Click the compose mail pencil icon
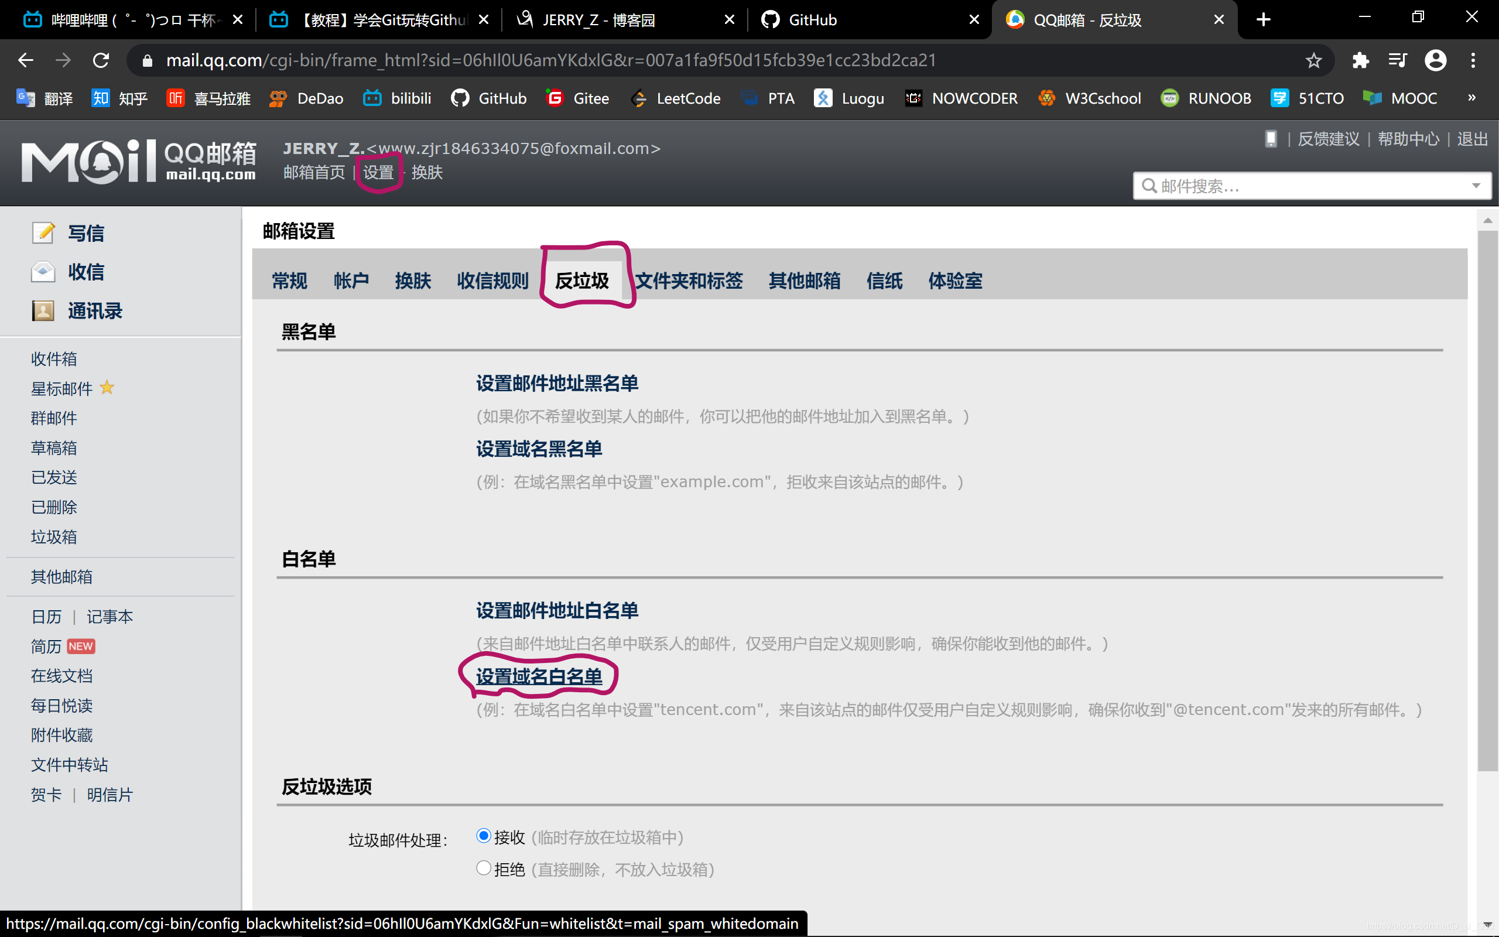This screenshot has width=1499, height=937. pos(43,233)
